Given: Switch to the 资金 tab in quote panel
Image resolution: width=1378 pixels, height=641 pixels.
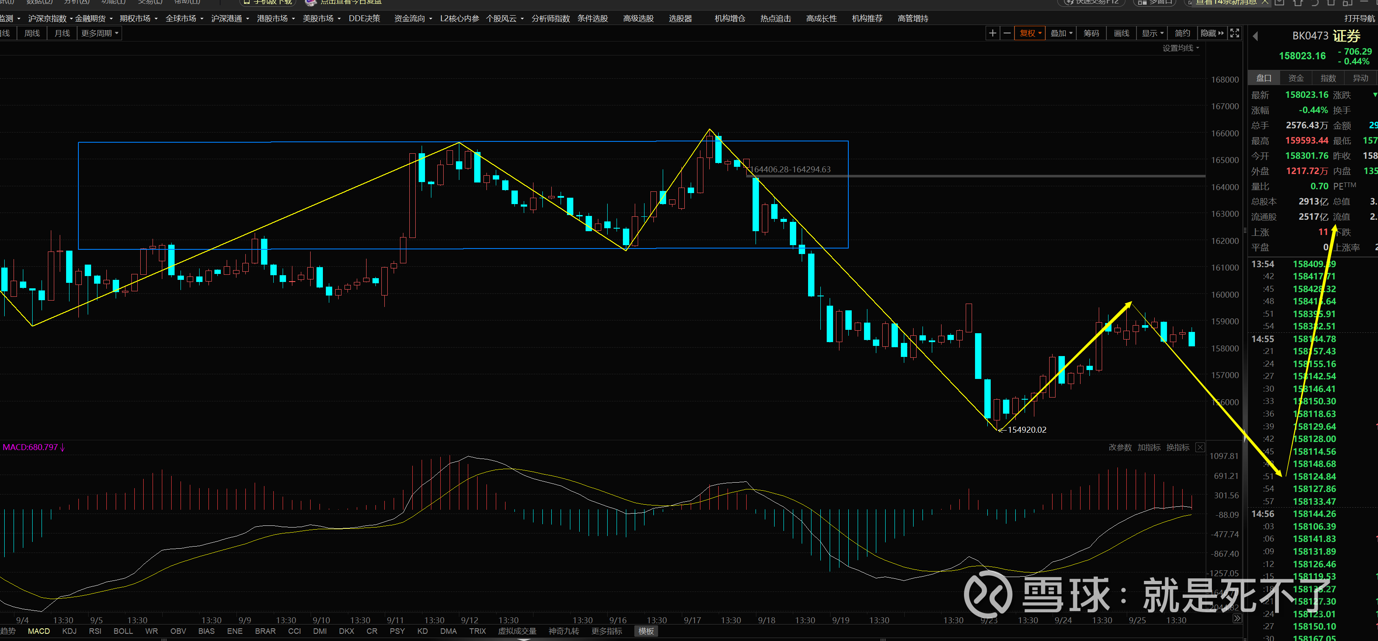Looking at the screenshot, I should [x=1296, y=78].
